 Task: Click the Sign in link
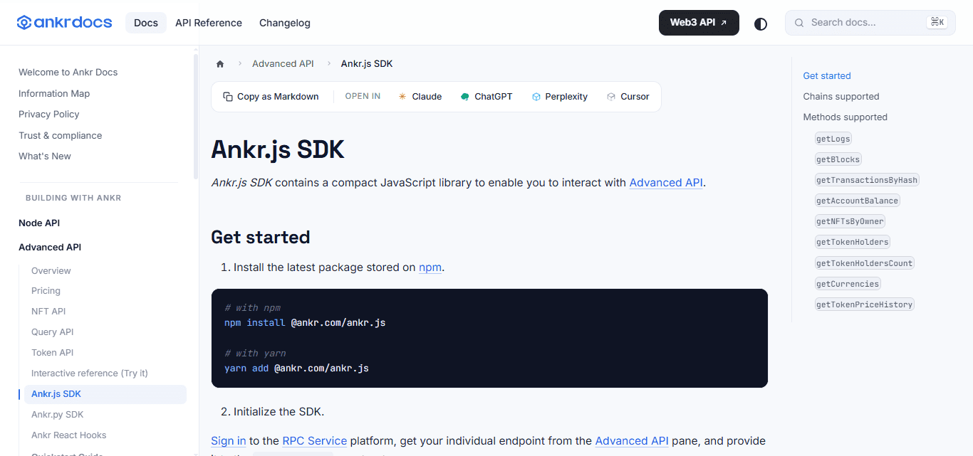point(229,441)
